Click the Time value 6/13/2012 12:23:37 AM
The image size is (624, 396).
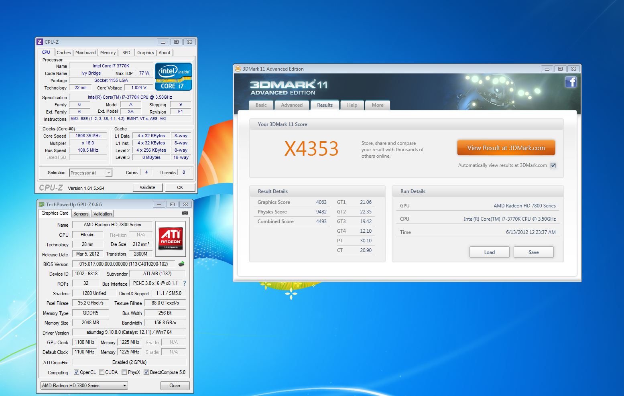point(531,232)
